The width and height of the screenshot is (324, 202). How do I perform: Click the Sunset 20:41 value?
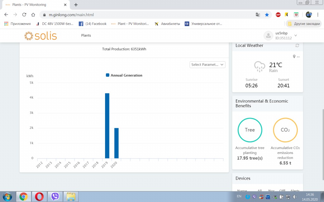pyautogui.click(x=283, y=86)
